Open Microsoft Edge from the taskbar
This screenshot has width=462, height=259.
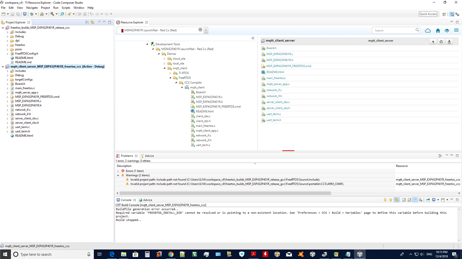pyautogui.click(x=112, y=254)
